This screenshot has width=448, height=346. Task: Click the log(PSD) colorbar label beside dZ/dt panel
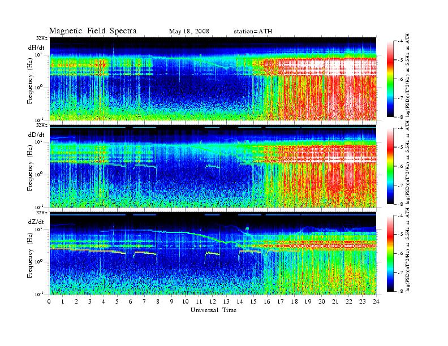[x=407, y=249]
